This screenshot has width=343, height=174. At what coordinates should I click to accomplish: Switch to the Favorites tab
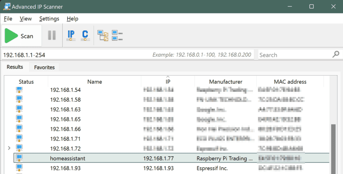(x=45, y=67)
